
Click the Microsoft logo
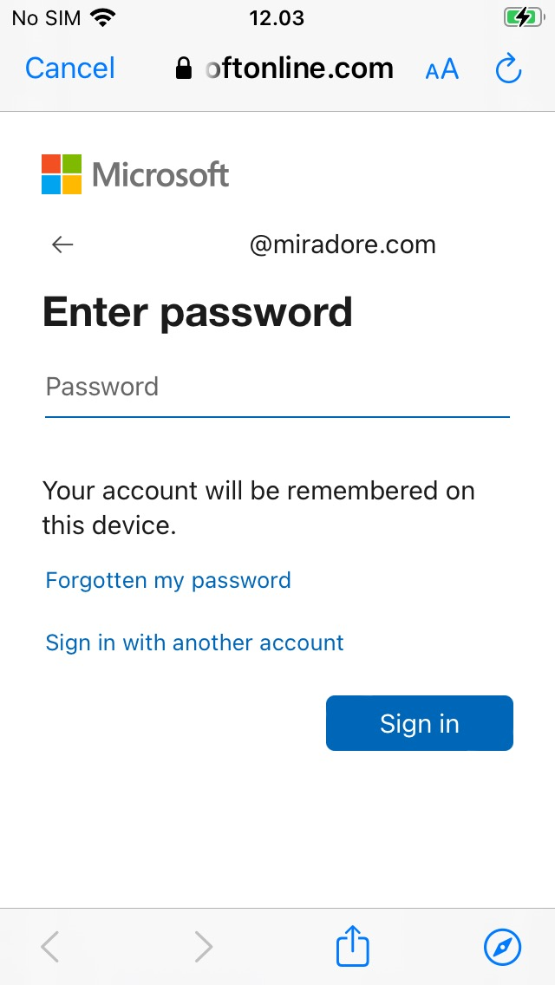[x=135, y=174]
